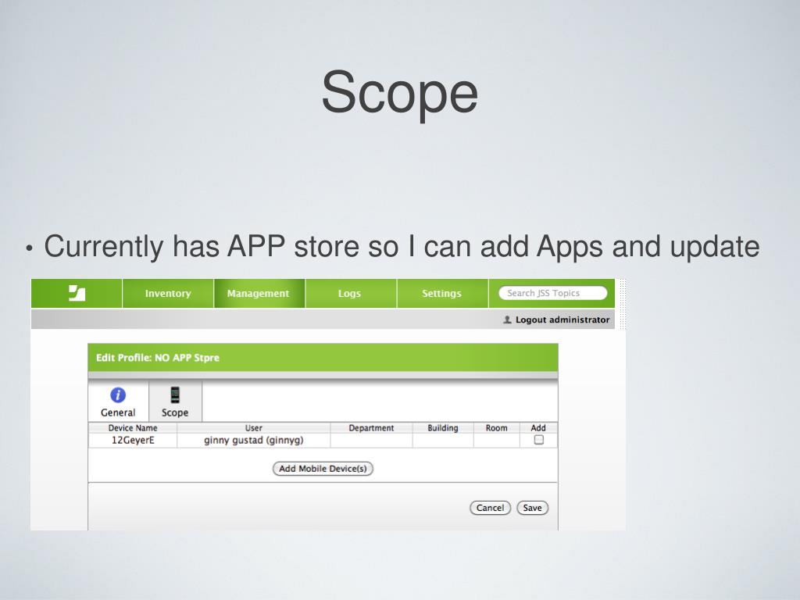Sort by Room column header
Screen dimensions: 800x600
tap(496, 428)
